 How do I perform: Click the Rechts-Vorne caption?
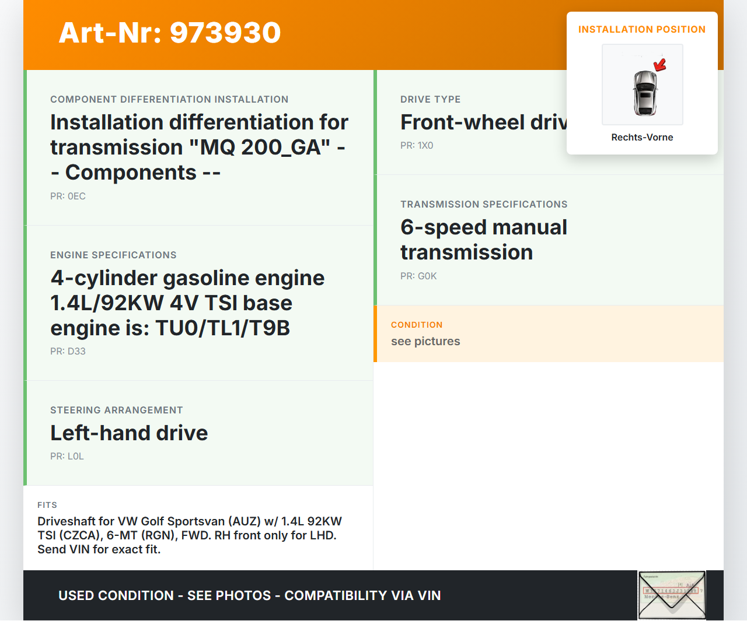click(x=642, y=137)
